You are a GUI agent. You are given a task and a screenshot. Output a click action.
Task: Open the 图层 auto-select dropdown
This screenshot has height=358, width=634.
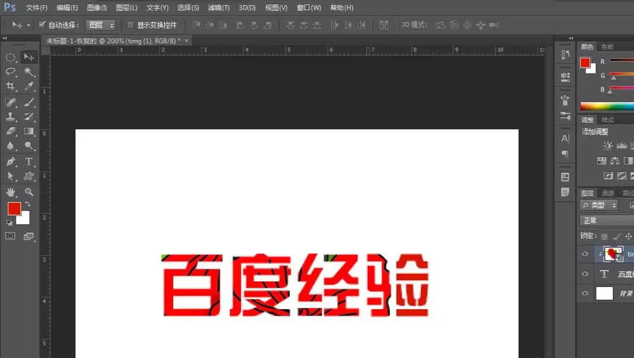(x=101, y=25)
